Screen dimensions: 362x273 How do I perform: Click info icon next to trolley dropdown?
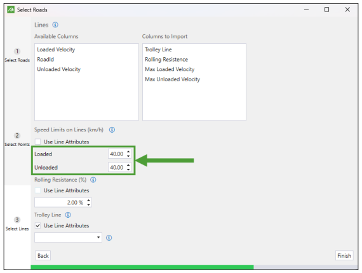tap(109, 237)
